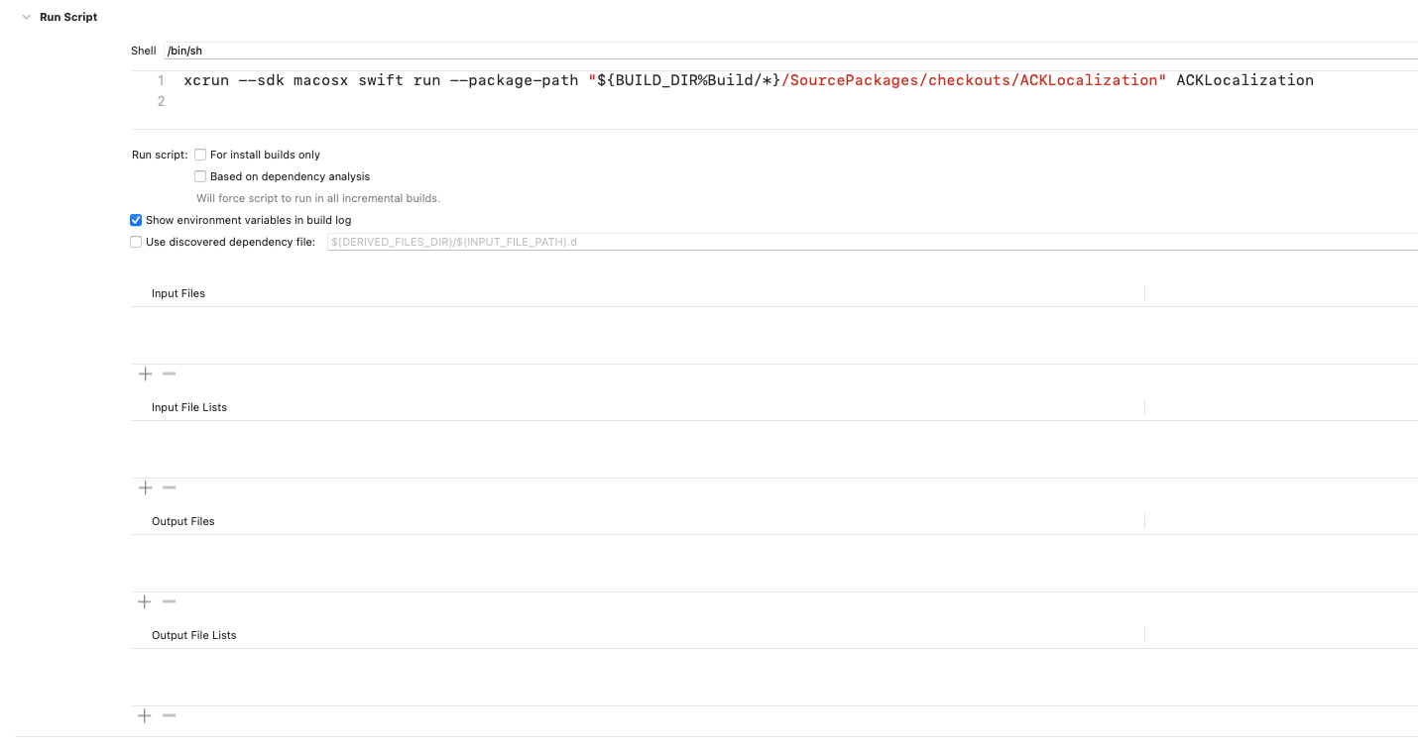Add an output file with plus icon

tap(145, 601)
